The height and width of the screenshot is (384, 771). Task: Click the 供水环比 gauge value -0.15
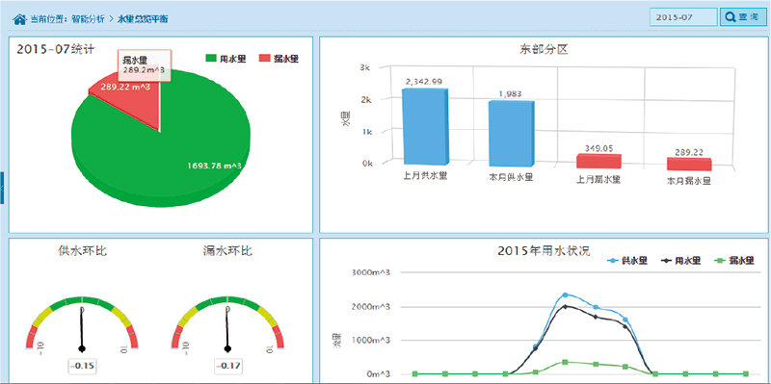82,366
